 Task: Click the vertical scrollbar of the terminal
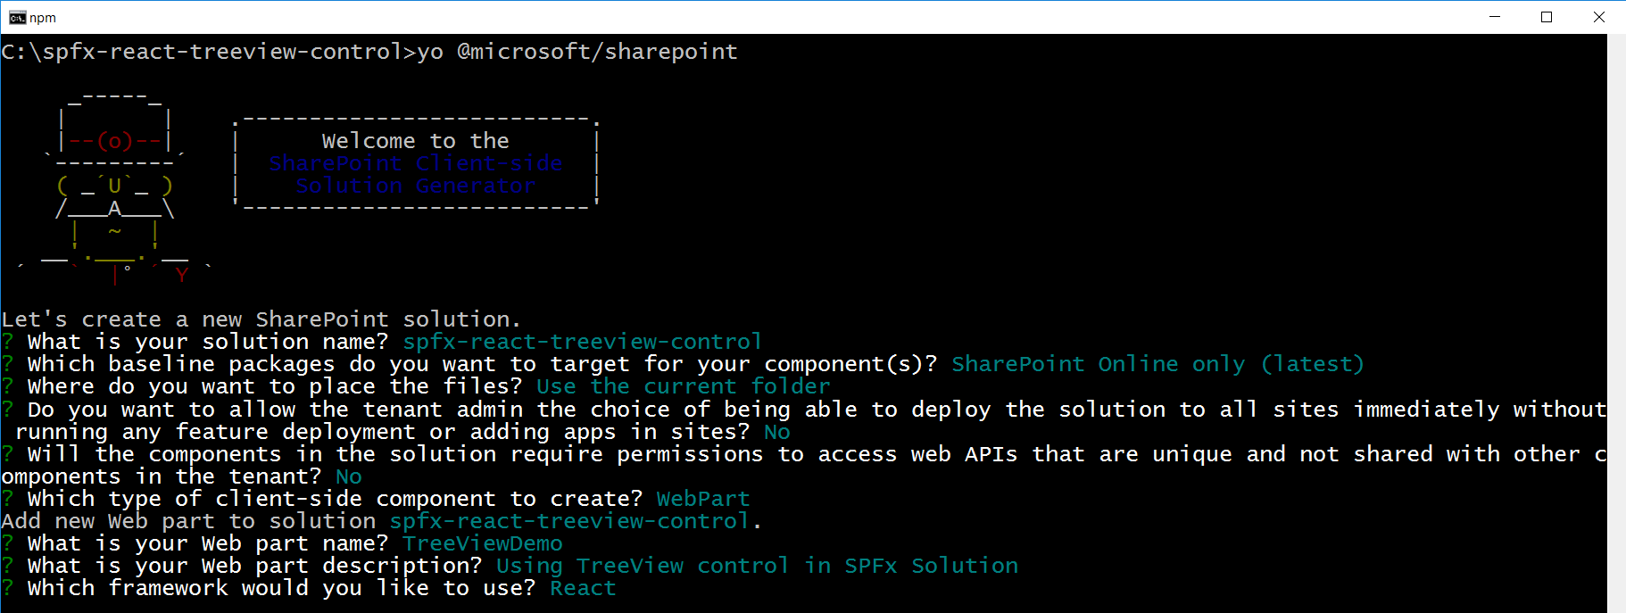pos(1616,321)
